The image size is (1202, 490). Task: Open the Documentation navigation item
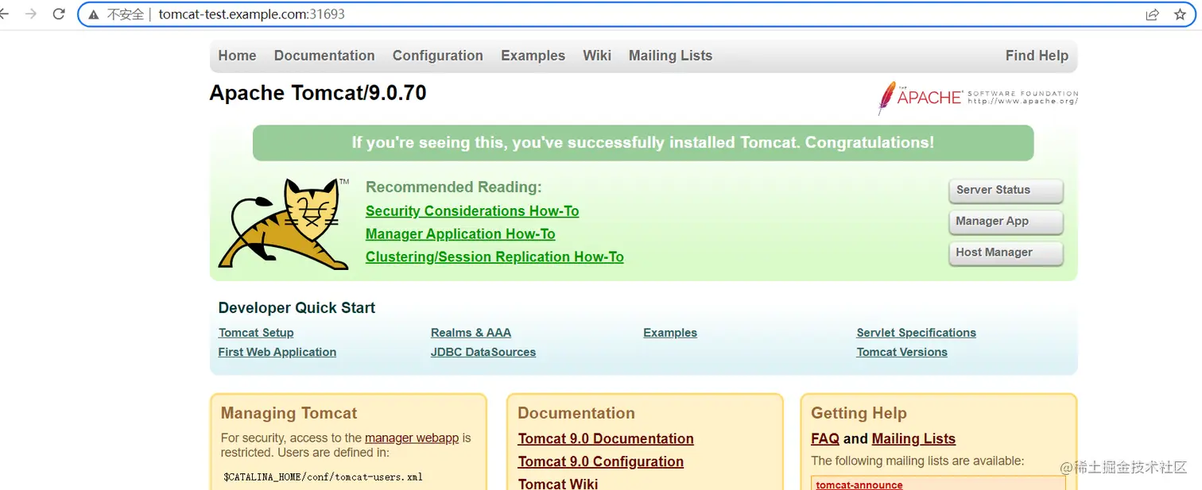324,56
